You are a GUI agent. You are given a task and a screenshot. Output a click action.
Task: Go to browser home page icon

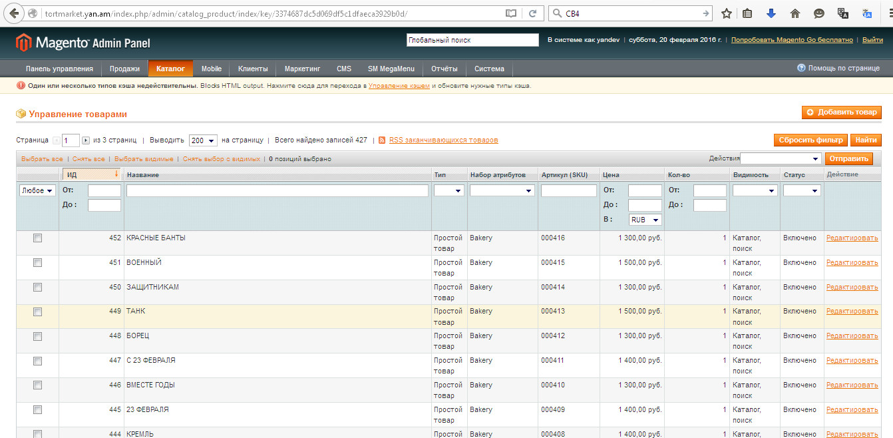click(x=795, y=13)
